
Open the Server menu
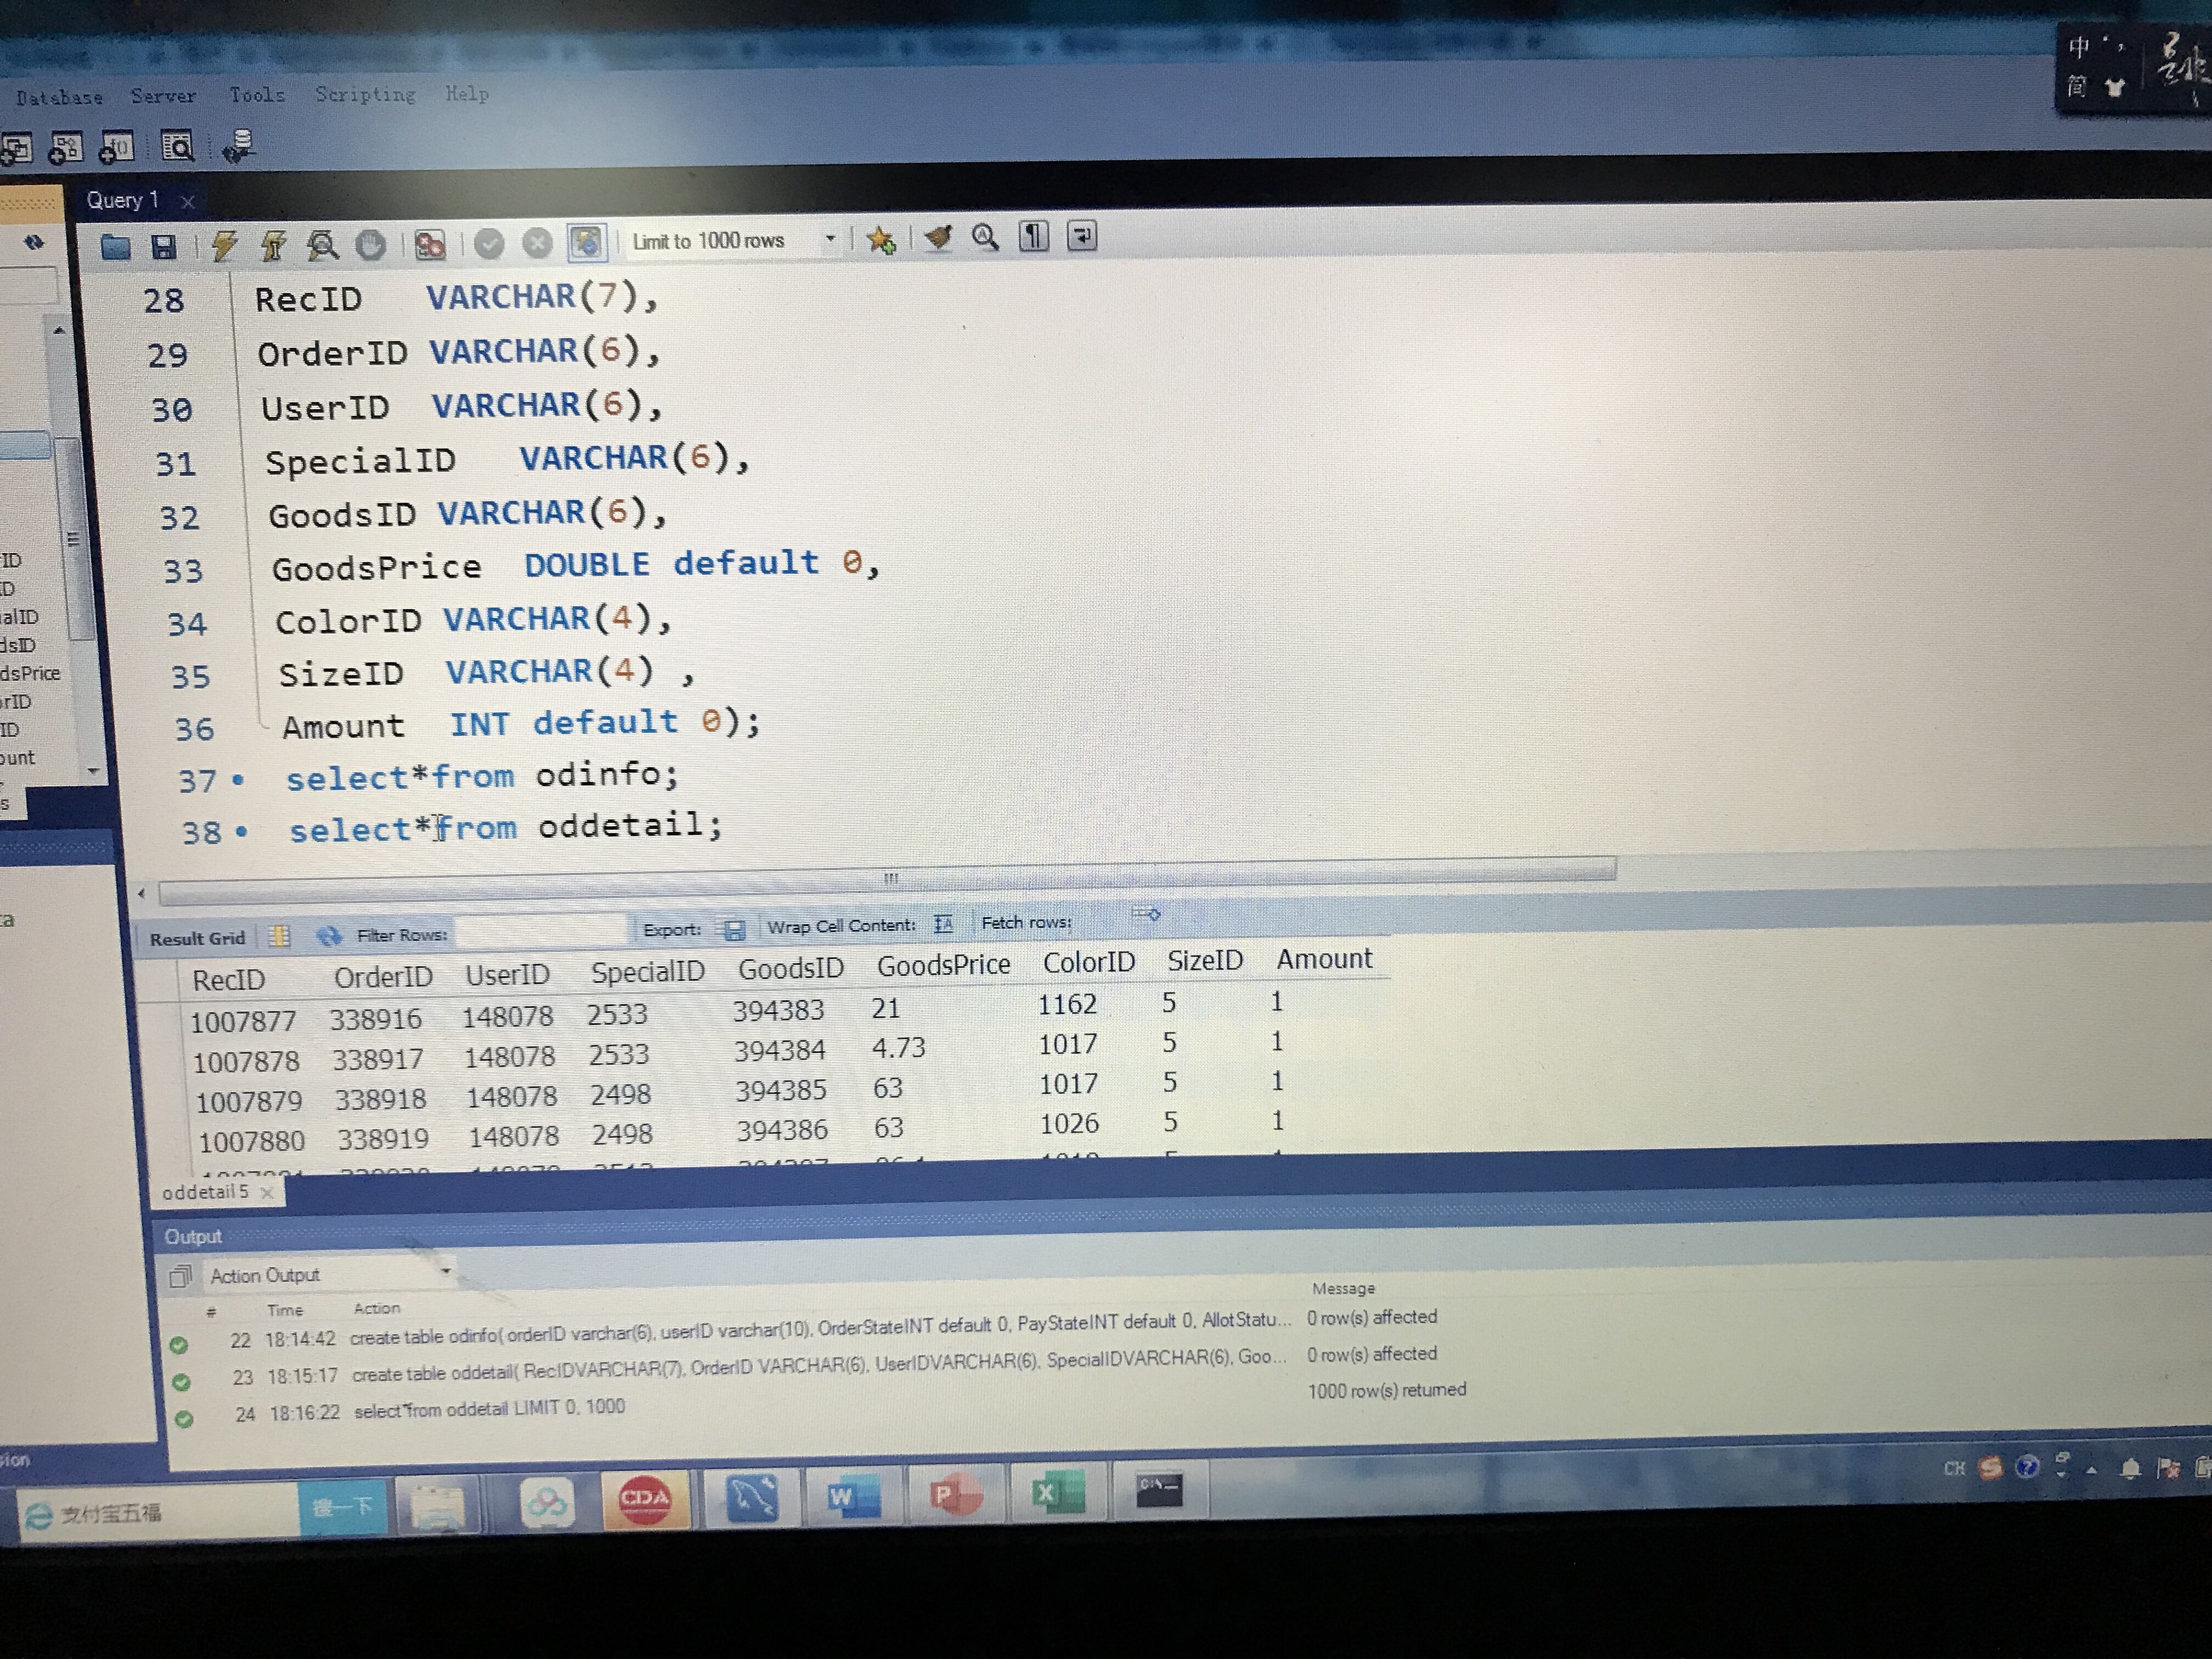163,96
